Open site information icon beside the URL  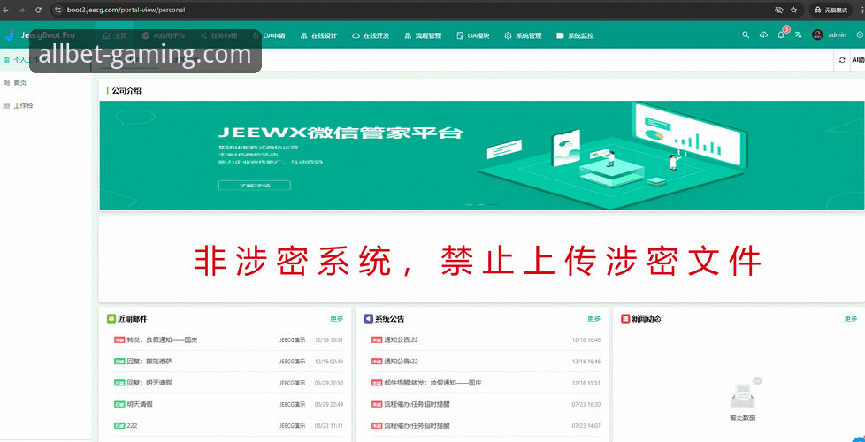click(x=57, y=10)
